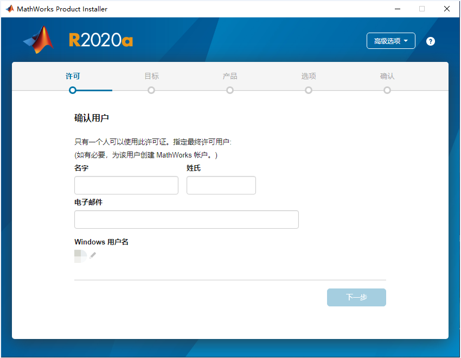
Task: Click the Windows 用户名 label
Action: [101, 242]
